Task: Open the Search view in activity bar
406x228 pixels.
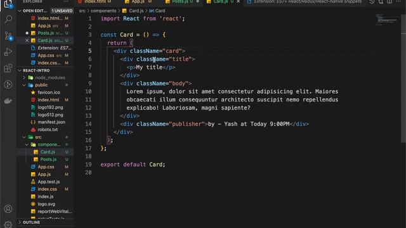Action: point(8,19)
